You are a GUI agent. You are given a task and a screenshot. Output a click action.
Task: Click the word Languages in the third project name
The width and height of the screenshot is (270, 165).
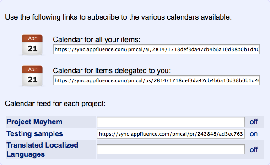tap(26, 154)
